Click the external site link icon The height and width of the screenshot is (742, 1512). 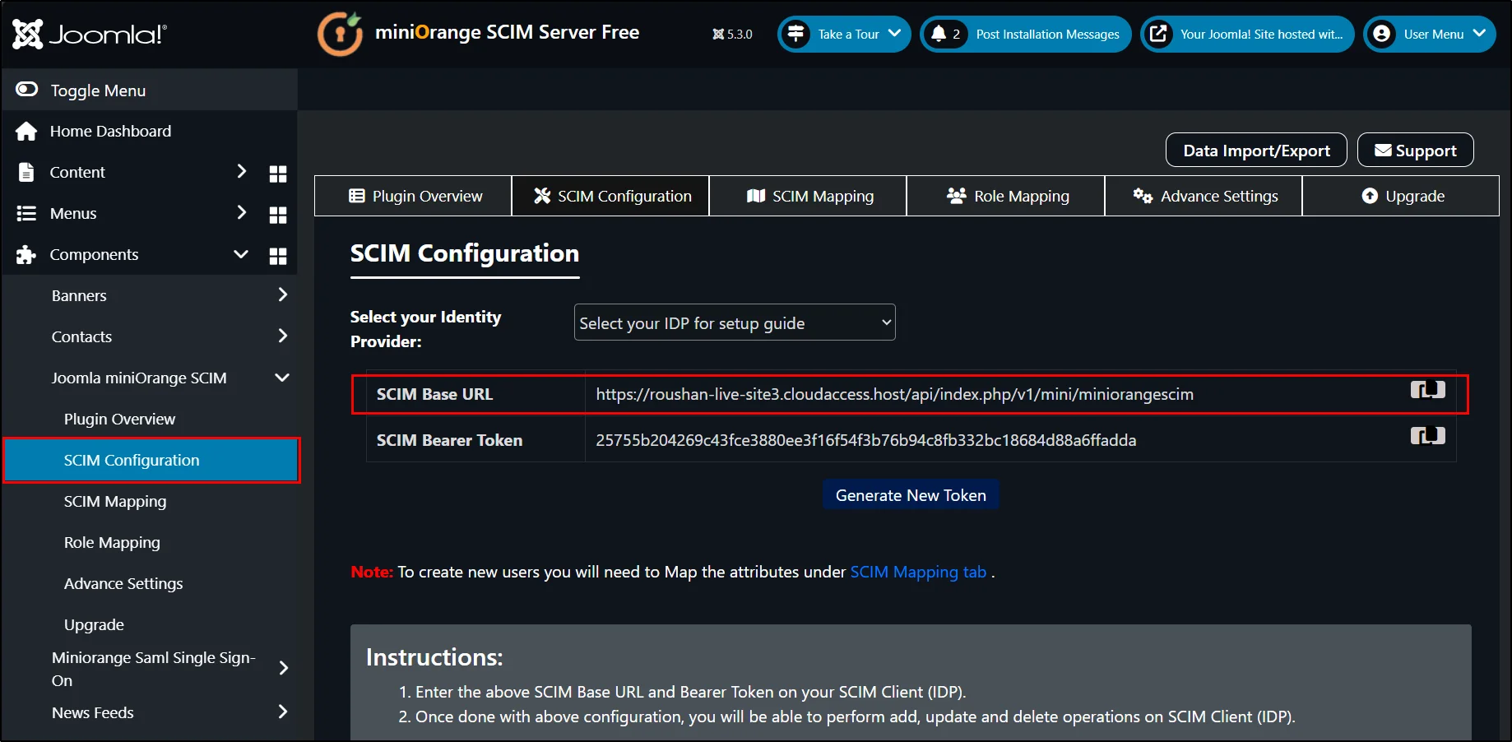[1158, 34]
